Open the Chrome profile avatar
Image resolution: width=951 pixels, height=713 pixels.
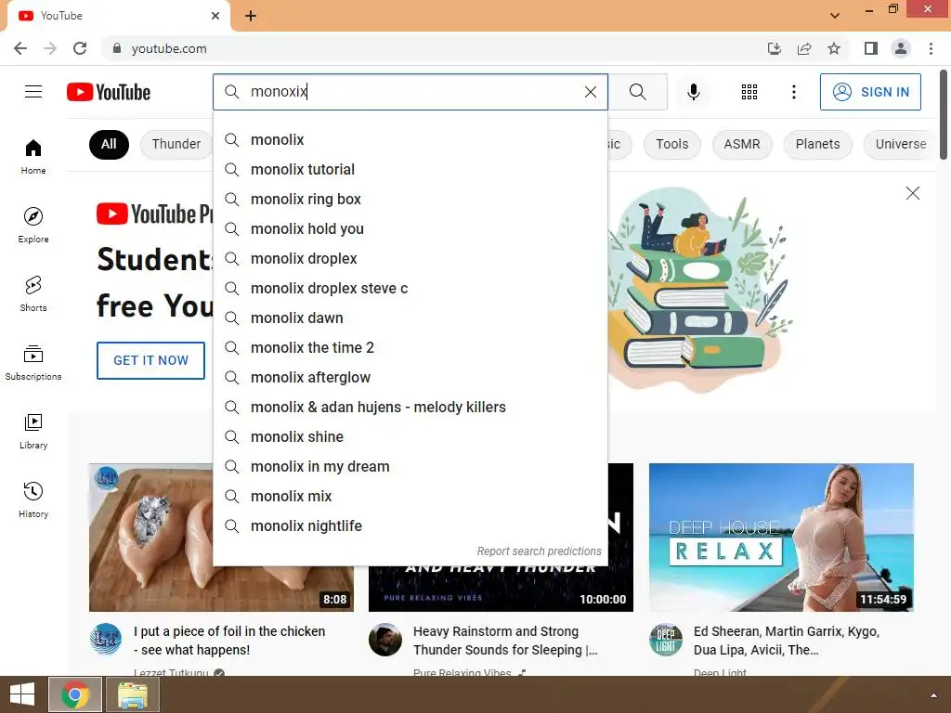[x=901, y=48]
